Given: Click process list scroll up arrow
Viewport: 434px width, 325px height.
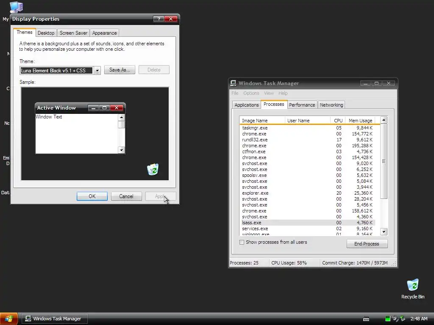Looking at the screenshot, I should [384, 120].
